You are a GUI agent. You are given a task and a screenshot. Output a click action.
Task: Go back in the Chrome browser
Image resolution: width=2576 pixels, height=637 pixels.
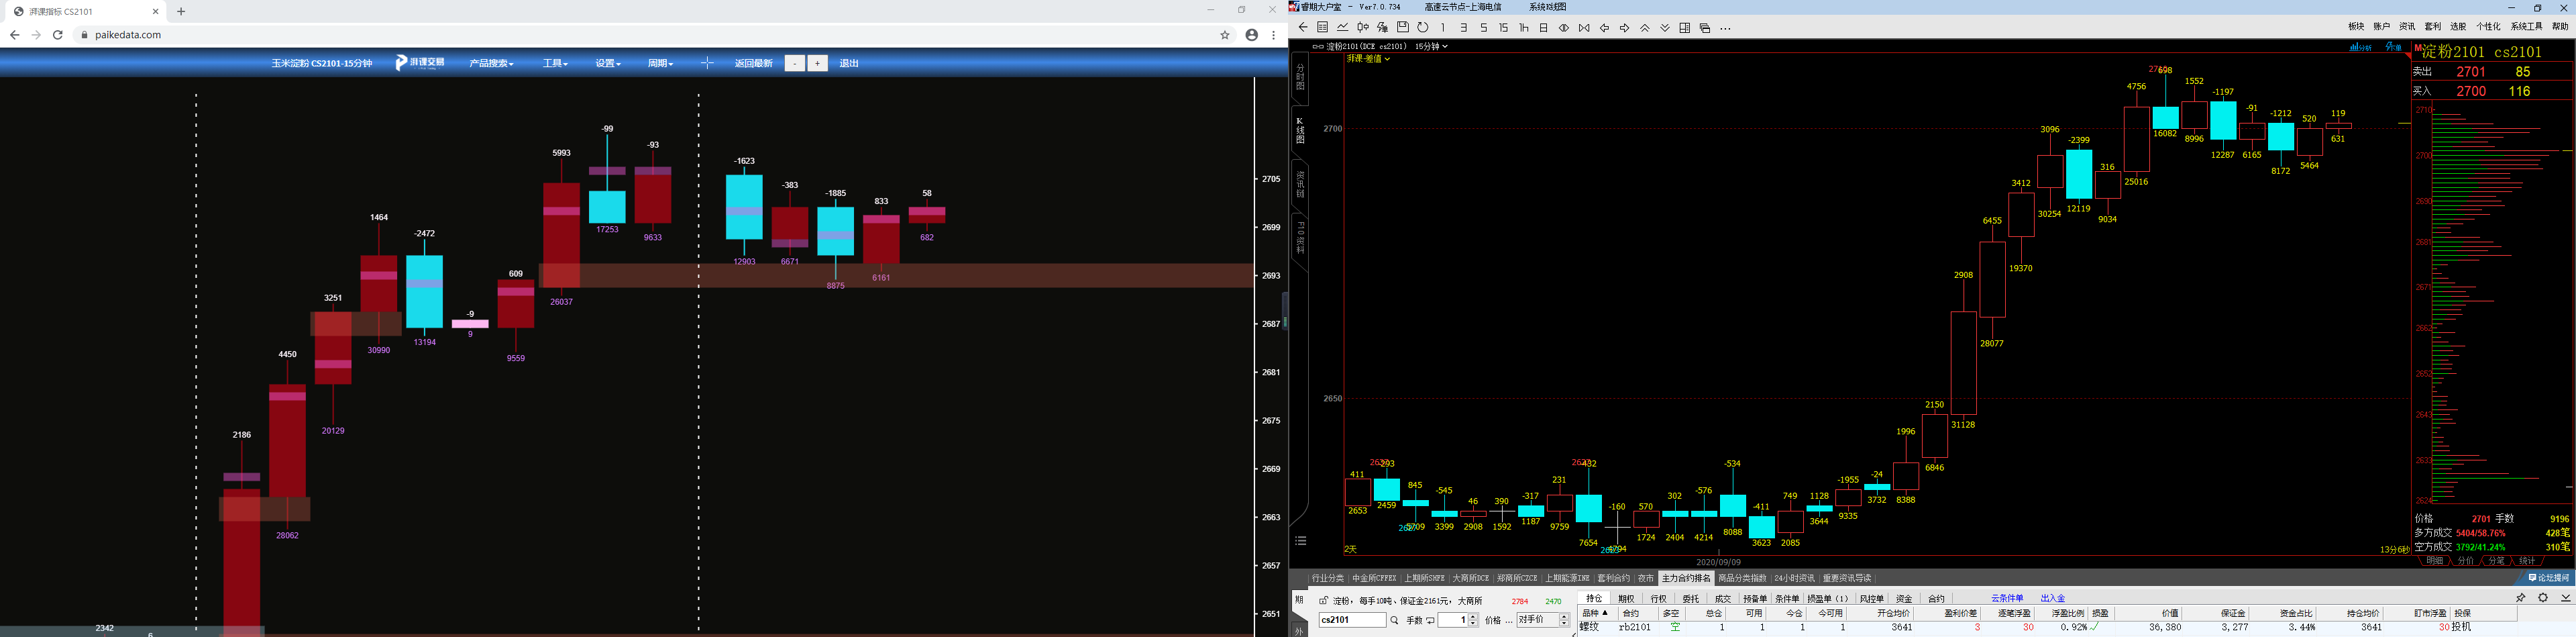[14, 35]
